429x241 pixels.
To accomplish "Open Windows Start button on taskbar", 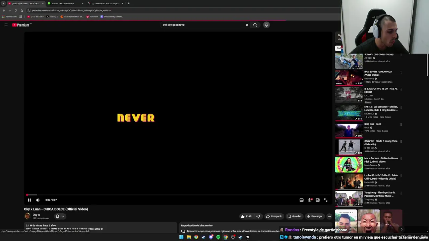I will click(181, 237).
